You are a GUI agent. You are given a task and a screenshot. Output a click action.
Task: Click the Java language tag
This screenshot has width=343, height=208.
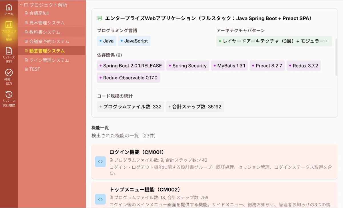106,41
